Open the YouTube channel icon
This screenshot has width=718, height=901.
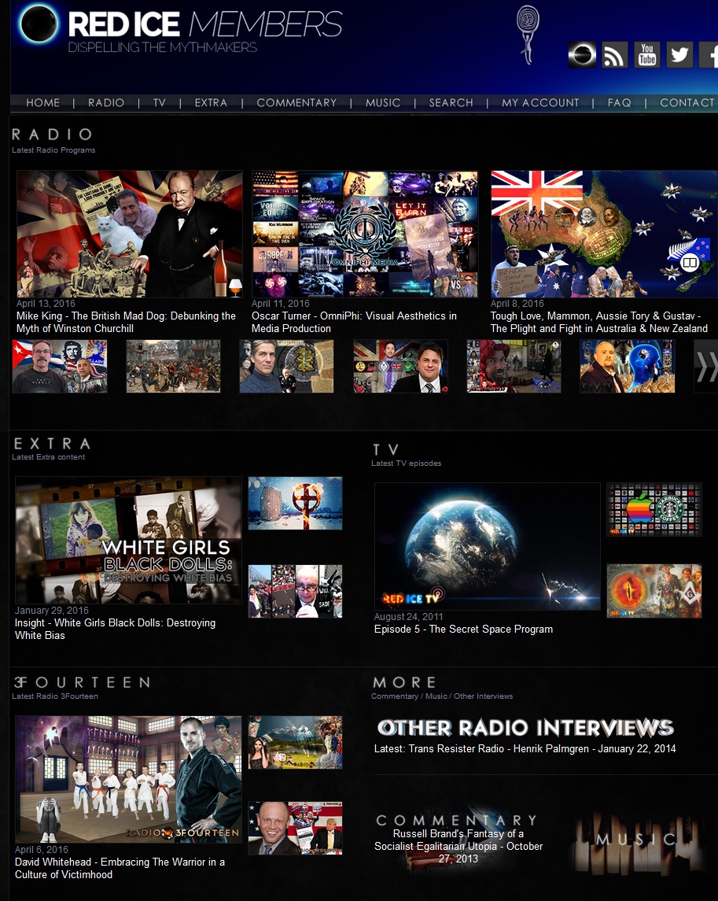click(x=647, y=55)
